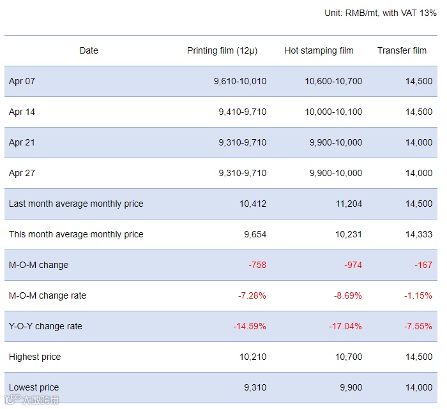The image size is (447, 409).
Task: Click the Unit: RMB/mt, with VAT 13% note
Action: (381, 13)
